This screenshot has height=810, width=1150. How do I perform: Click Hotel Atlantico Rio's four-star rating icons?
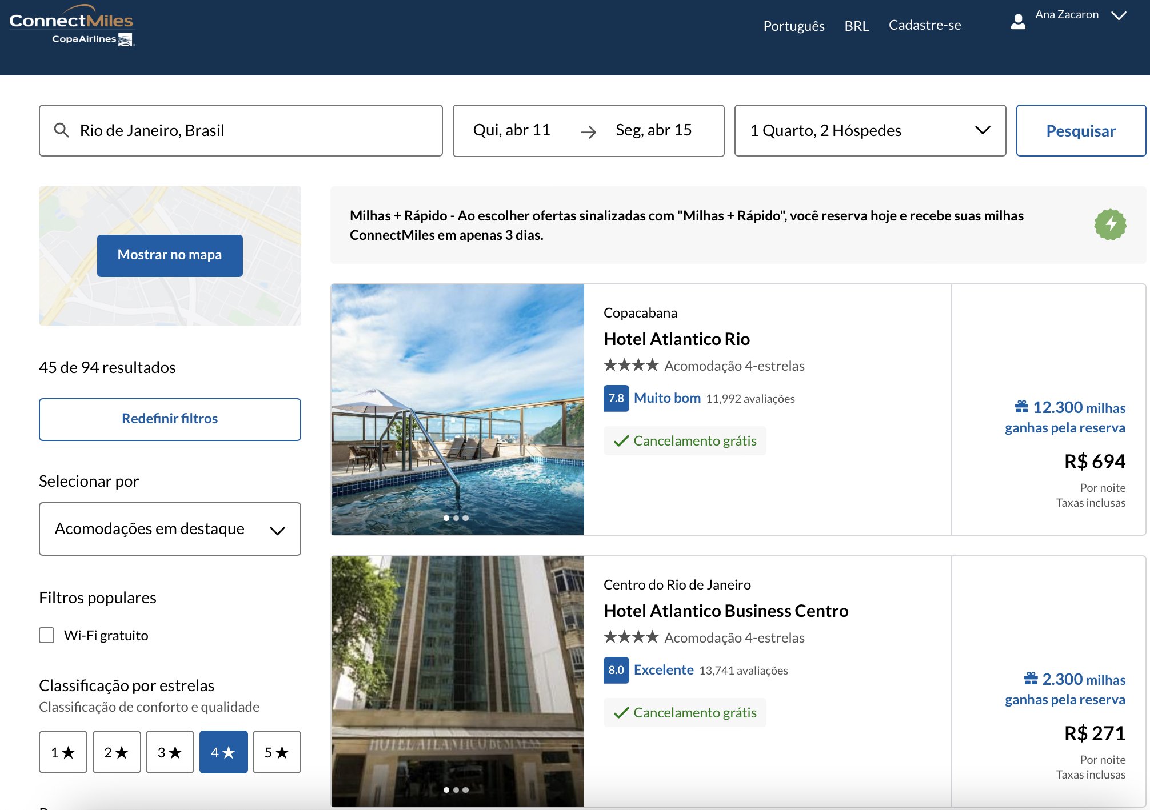click(631, 365)
